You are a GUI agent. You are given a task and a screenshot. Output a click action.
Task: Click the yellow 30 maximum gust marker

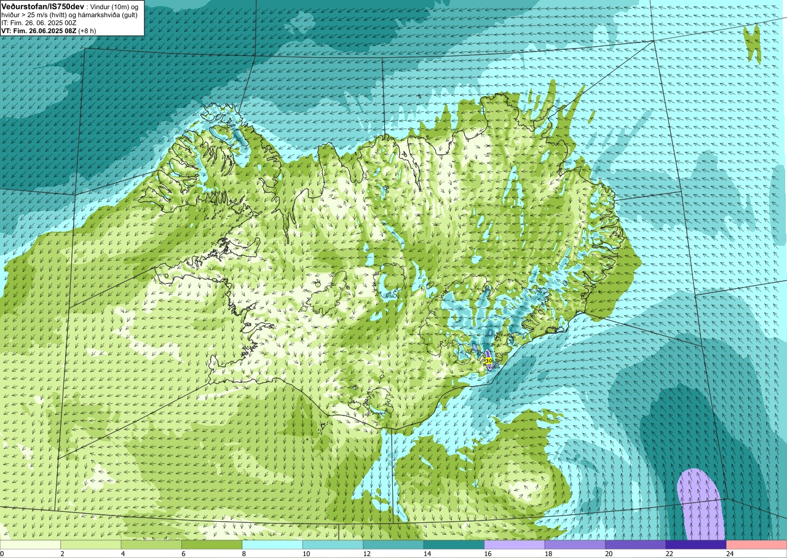489,361
